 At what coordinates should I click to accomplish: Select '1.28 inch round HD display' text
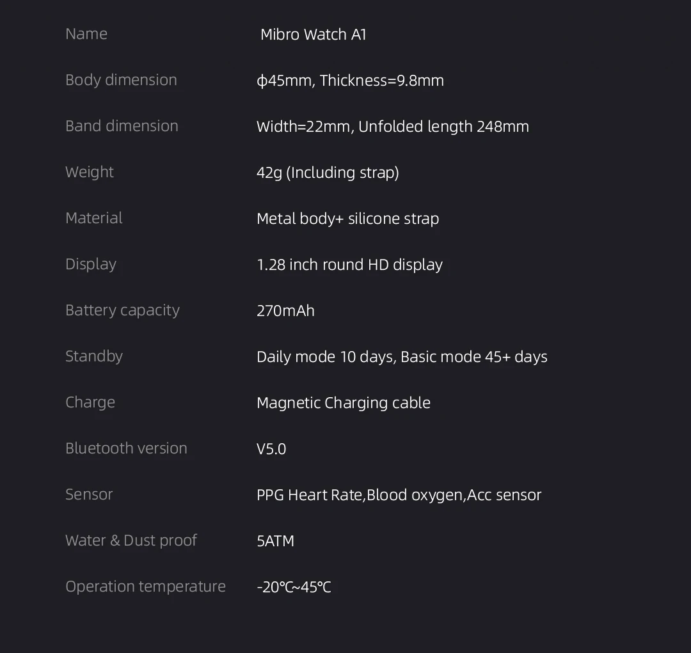[349, 265]
